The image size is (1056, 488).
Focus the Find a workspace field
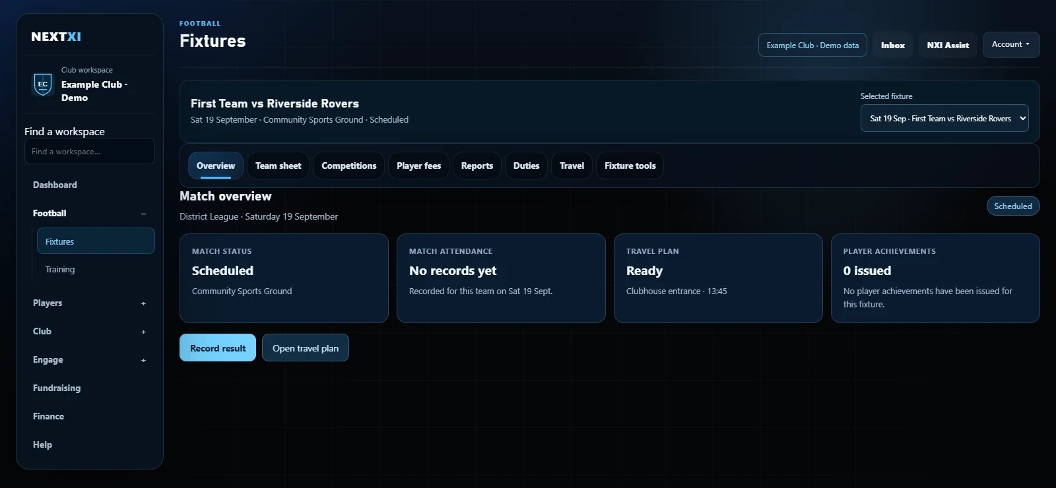pos(90,151)
